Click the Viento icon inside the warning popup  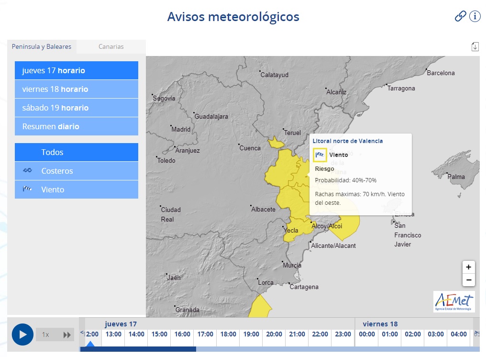[x=320, y=155]
